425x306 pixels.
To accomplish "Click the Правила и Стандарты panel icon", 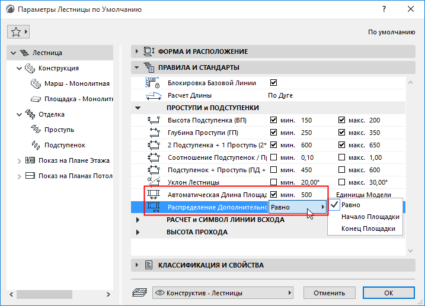I will 149,67.
